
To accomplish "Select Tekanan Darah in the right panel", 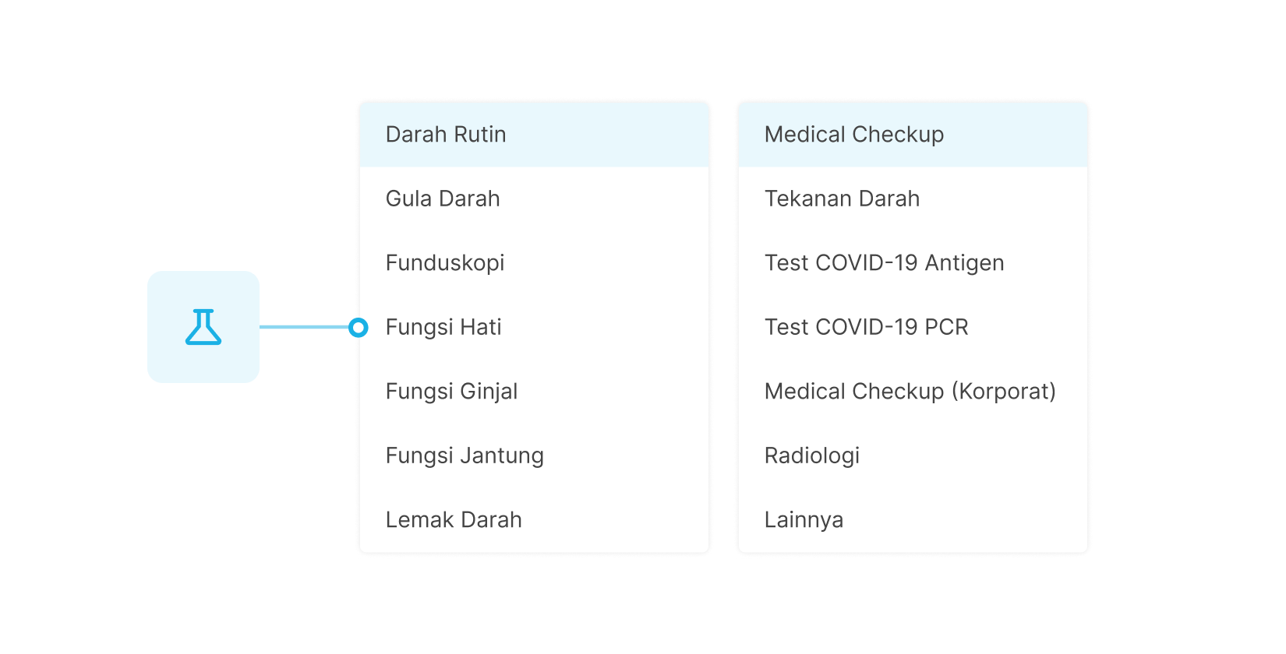I will coord(842,199).
